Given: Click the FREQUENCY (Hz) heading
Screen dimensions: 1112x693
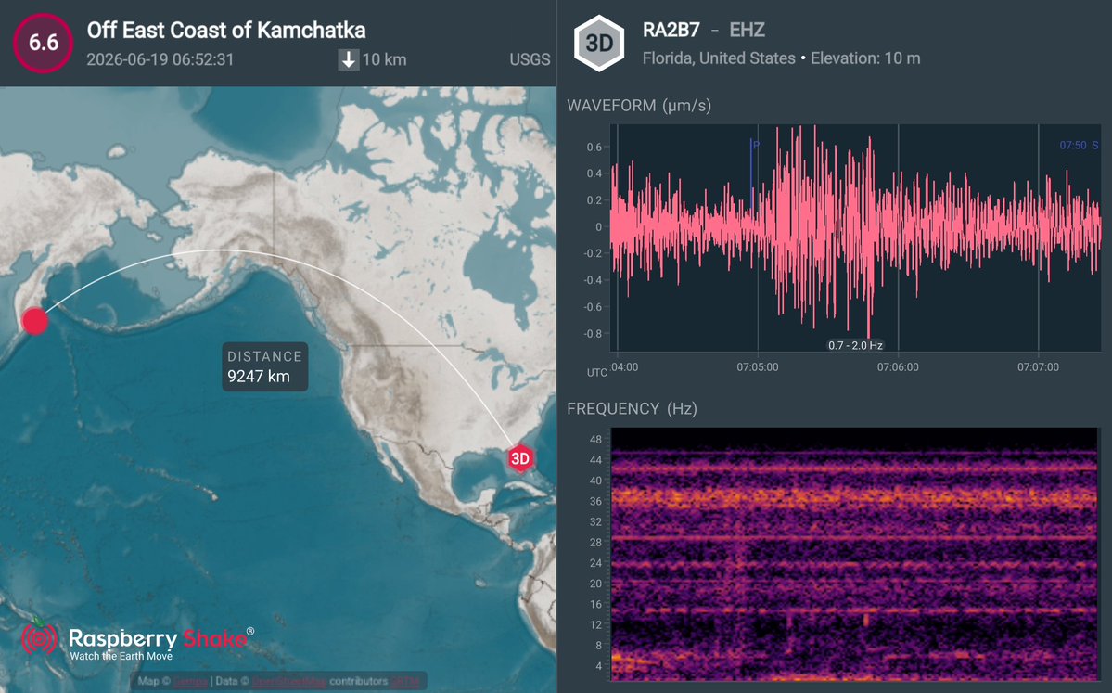Looking at the screenshot, I should (632, 408).
